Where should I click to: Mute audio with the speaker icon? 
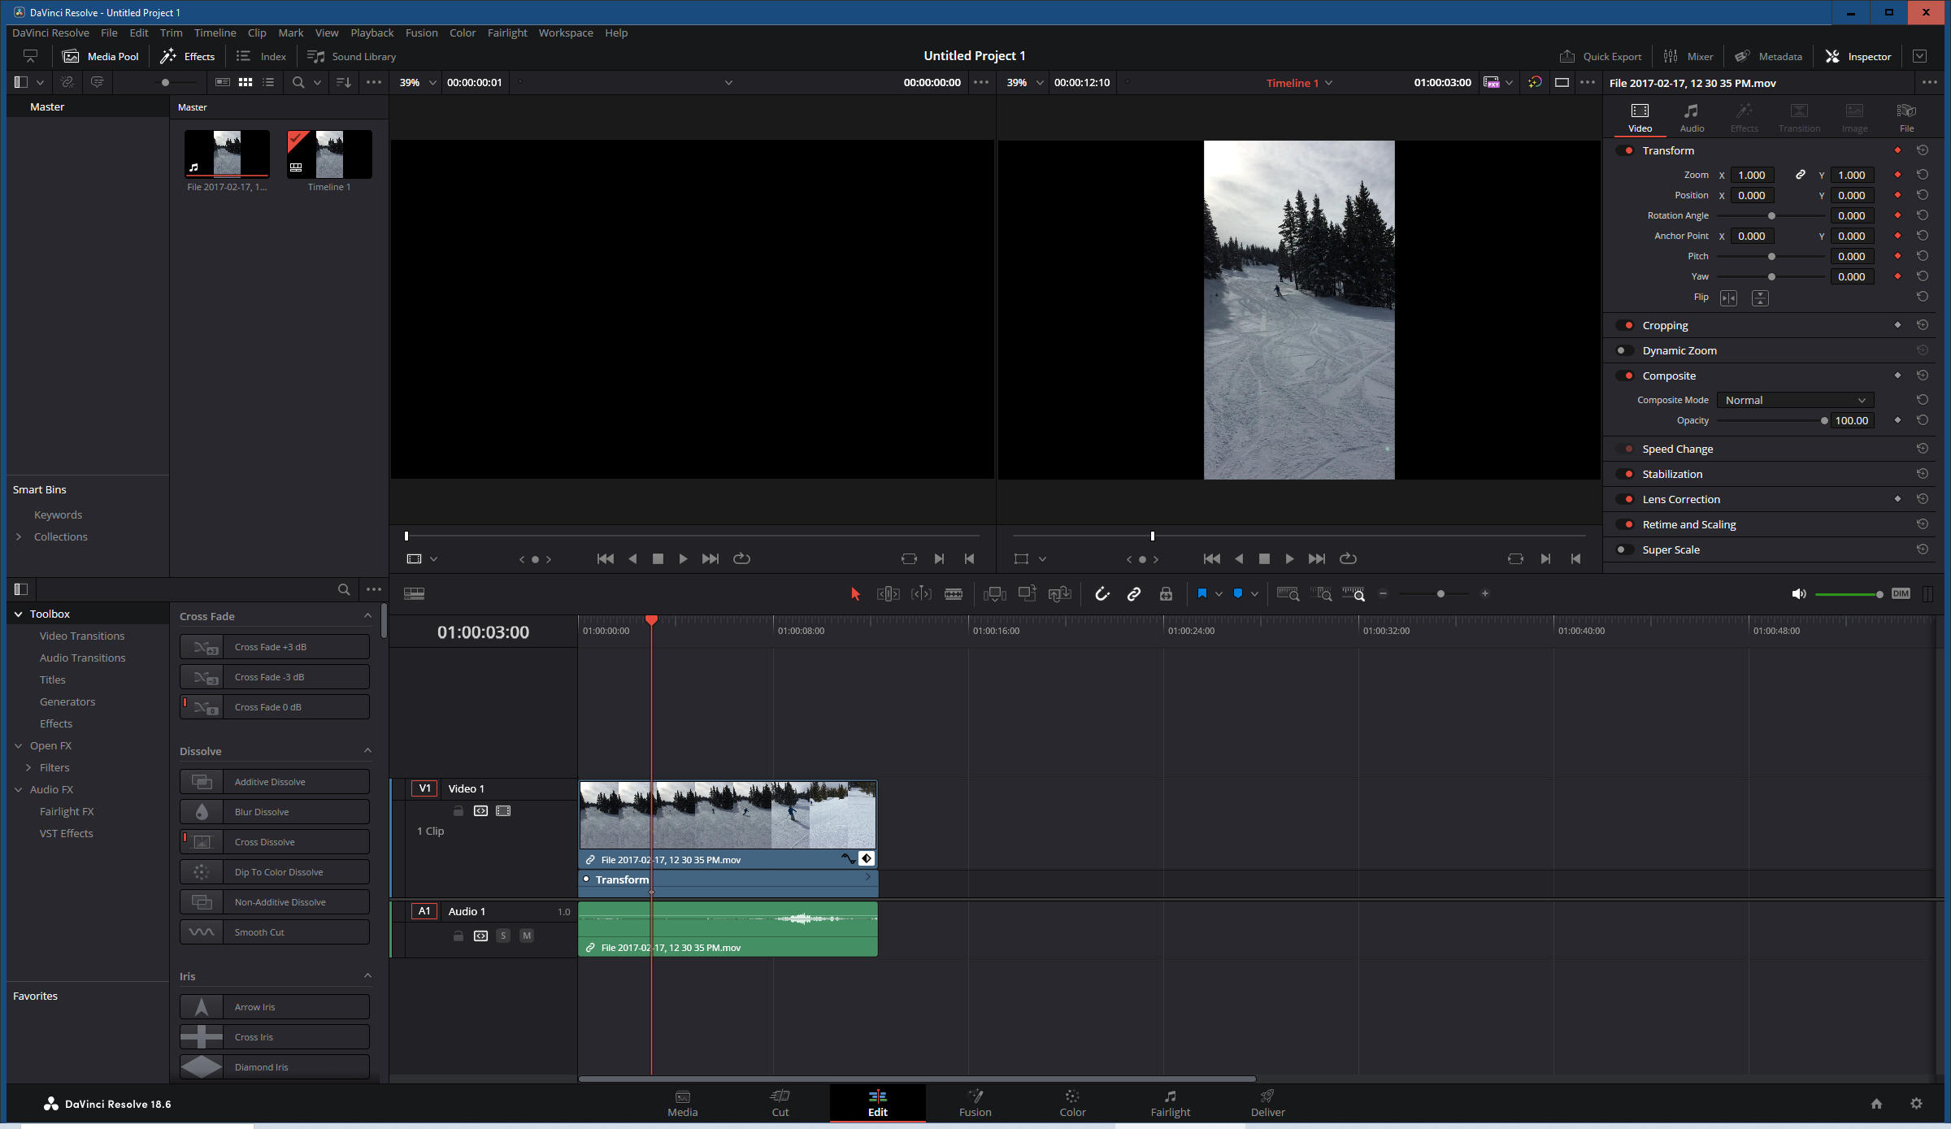point(1799,594)
